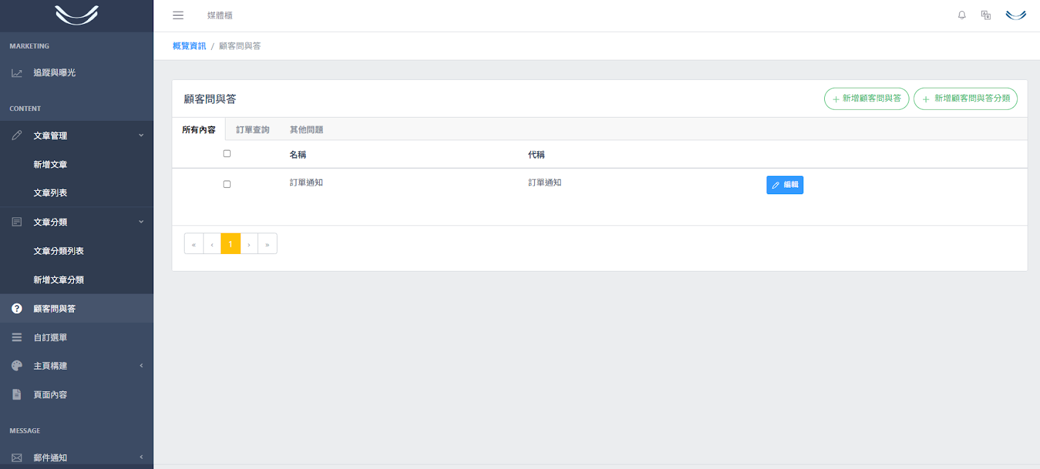Click the 媒體櫃 link in top bar
The width and height of the screenshot is (1040, 469).
[x=220, y=15]
